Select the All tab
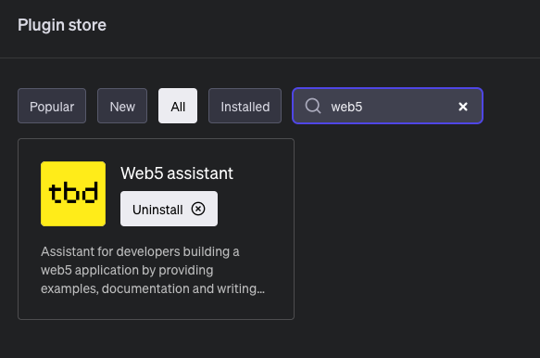 pos(178,106)
